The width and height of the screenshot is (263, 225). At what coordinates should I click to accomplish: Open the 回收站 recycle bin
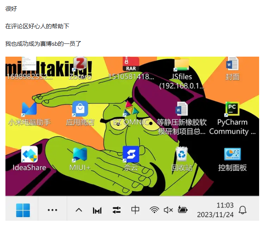pyautogui.click(x=182, y=154)
